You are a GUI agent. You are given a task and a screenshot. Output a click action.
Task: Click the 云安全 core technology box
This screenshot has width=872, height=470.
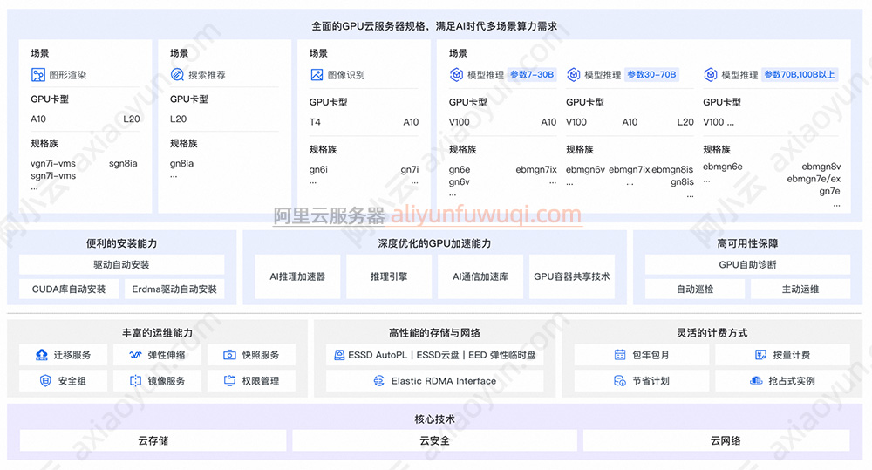[435, 440]
